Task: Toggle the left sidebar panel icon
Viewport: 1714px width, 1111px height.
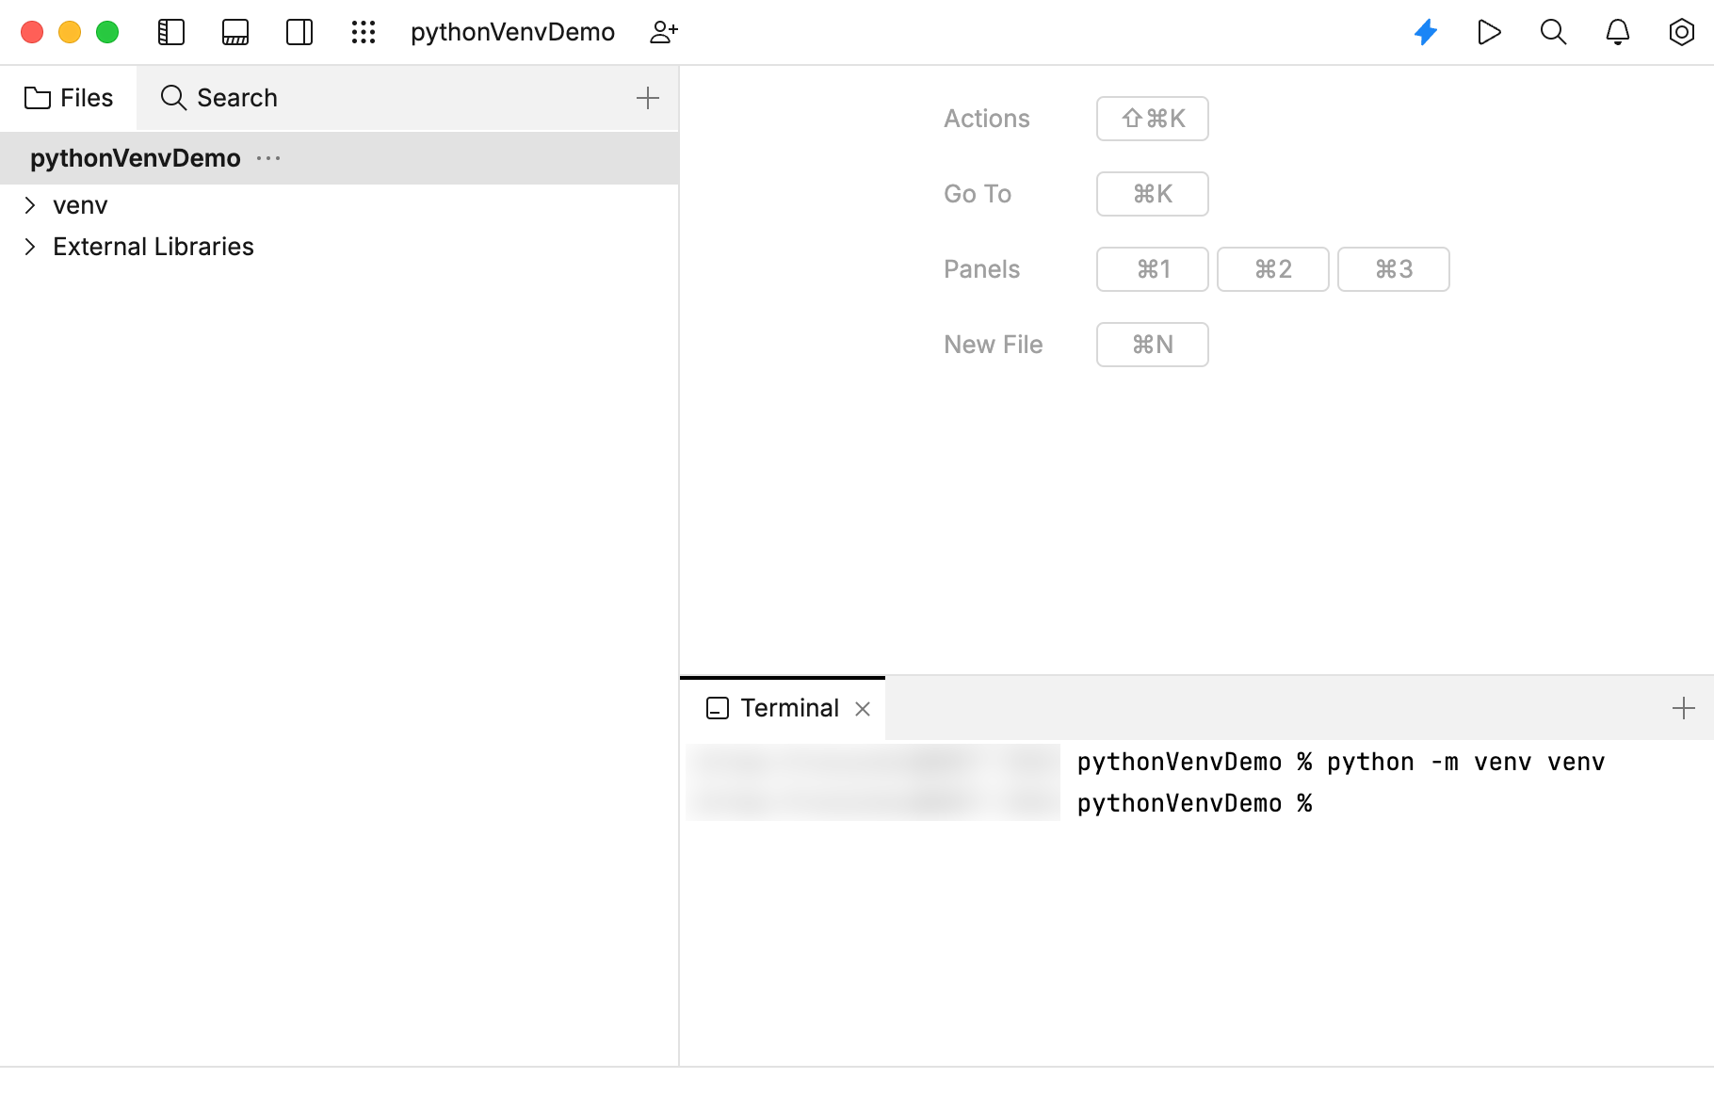Action: (x=171, y=32)
